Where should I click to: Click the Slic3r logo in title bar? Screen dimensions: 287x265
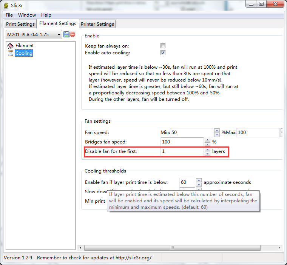click(x=6, y=6)
